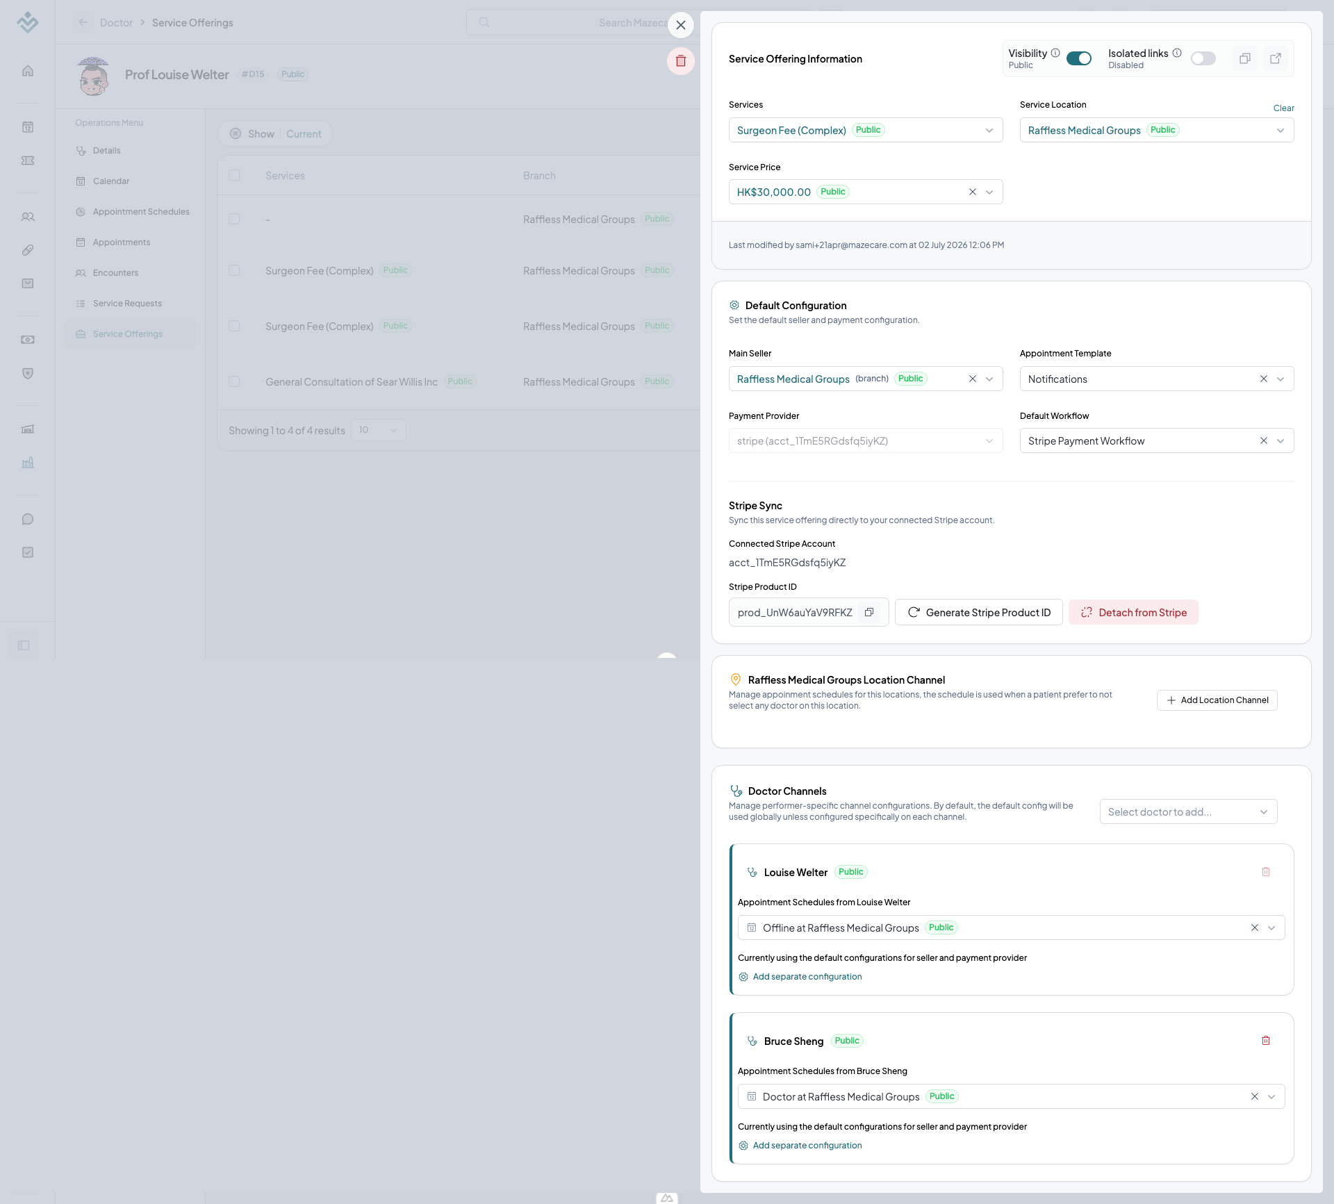The image size is (1334, 1204).
Task: Check first Surgeon Fee (Complex) row checkbox
Action: 234,270
